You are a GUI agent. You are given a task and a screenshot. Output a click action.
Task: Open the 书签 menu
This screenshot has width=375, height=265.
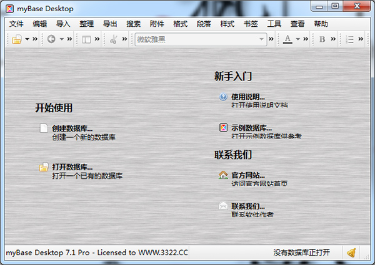pos(251,24)
